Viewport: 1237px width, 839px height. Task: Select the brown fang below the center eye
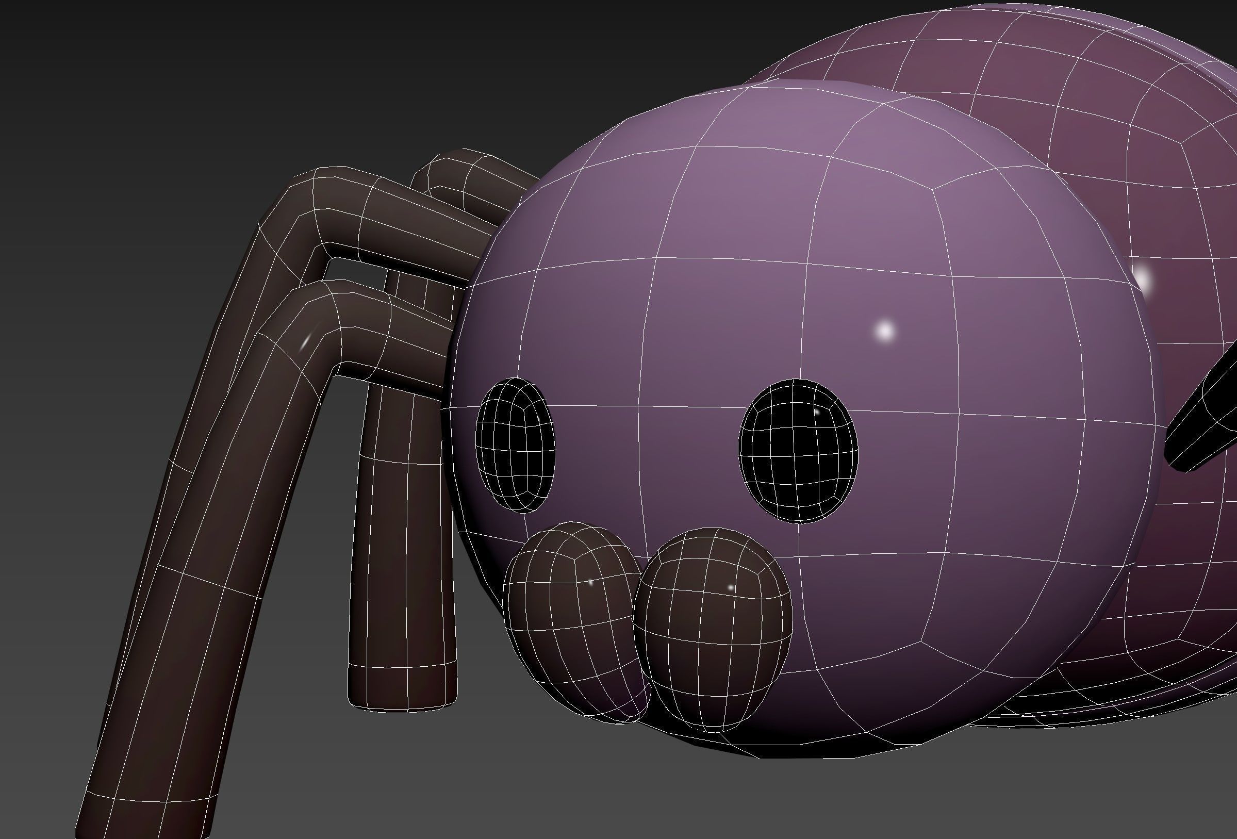(712, 629)
